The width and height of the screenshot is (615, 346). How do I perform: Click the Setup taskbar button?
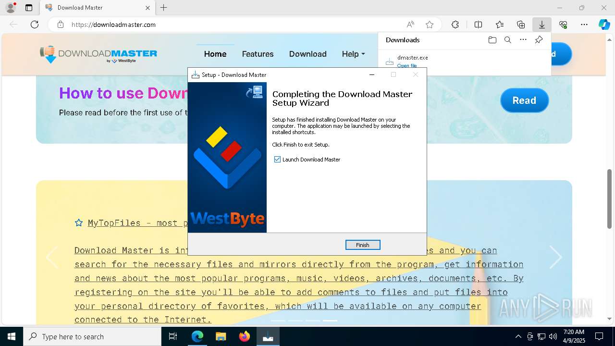click(268, 336)
